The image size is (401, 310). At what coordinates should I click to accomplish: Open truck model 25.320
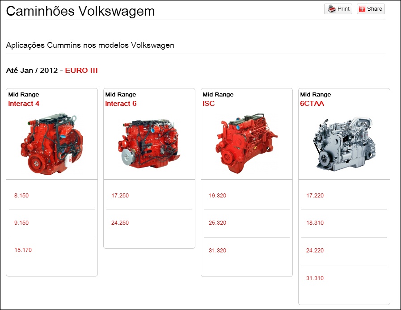[x=217, y=223]
